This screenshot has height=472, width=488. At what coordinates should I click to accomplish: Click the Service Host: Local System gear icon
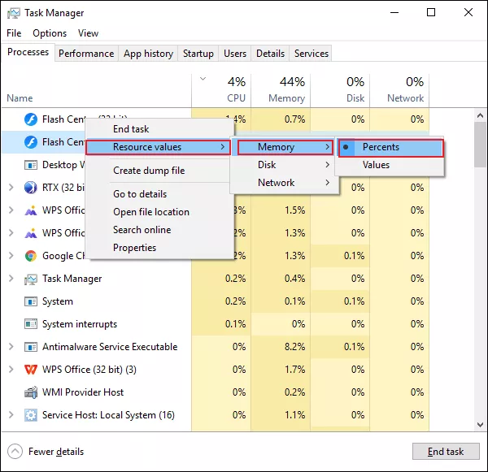(x=31, y=415)
